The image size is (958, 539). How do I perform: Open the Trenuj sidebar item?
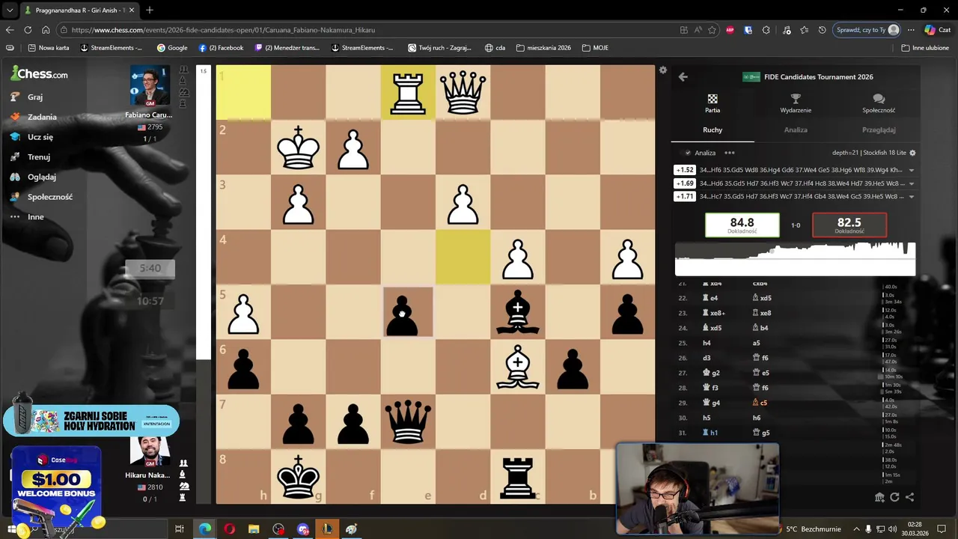(x=29, y=157)
